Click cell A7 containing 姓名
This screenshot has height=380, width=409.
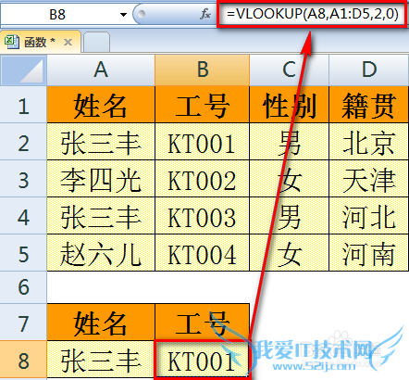tap(101, 322)
